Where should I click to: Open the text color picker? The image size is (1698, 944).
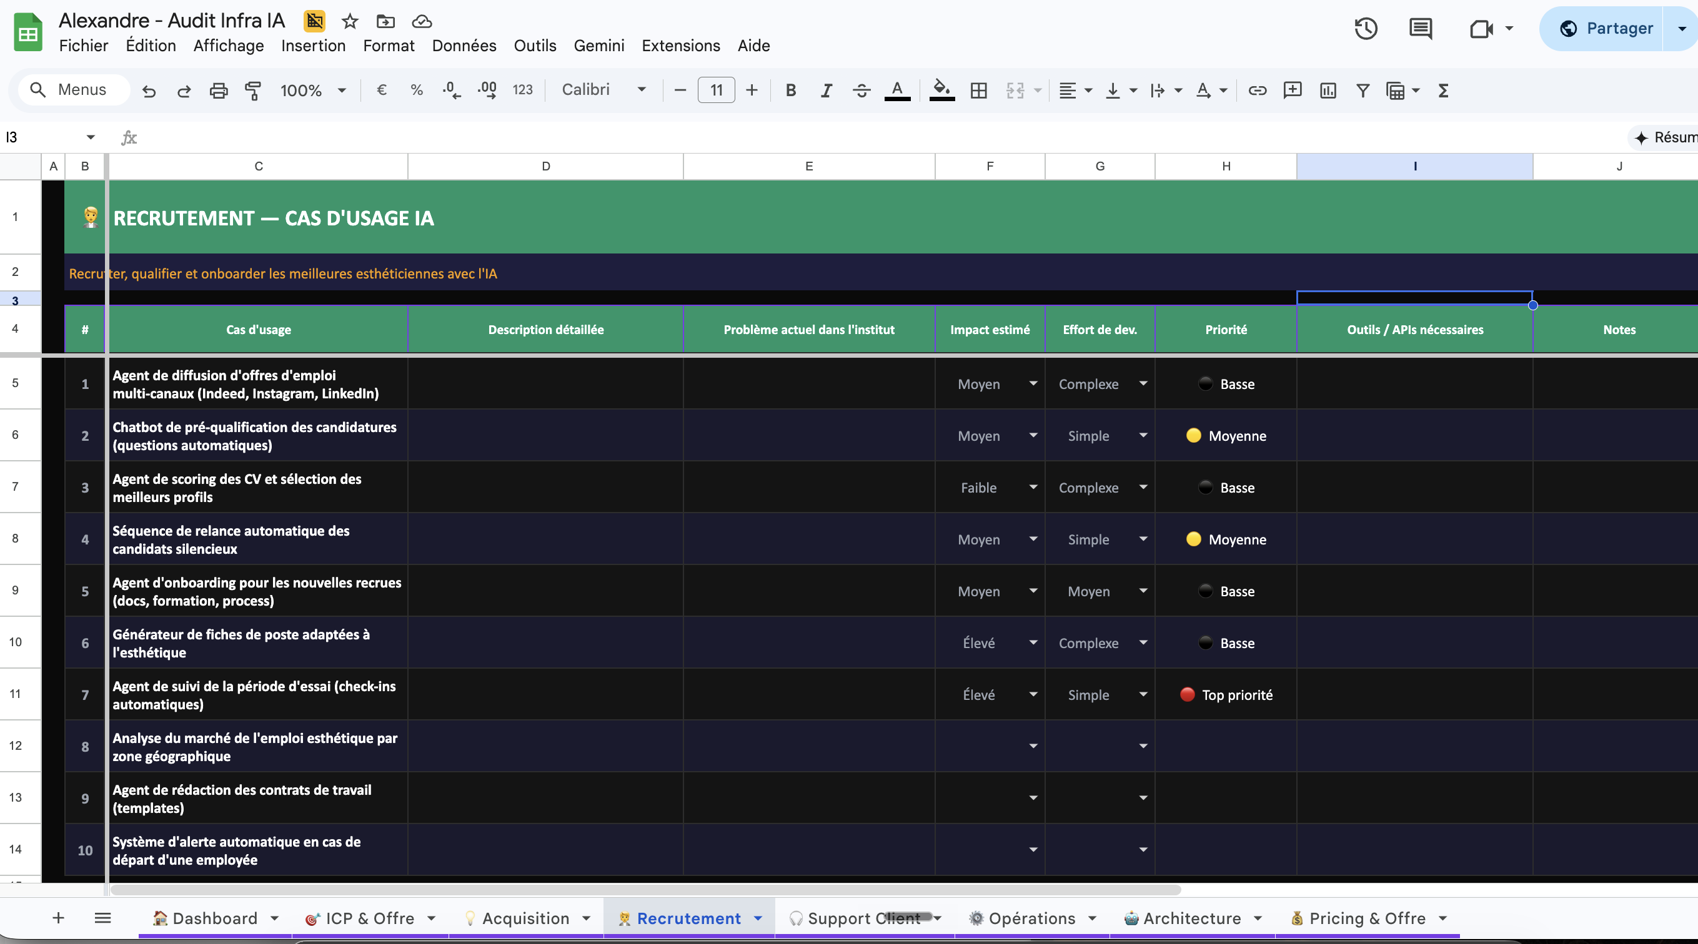tap(897, 91)
